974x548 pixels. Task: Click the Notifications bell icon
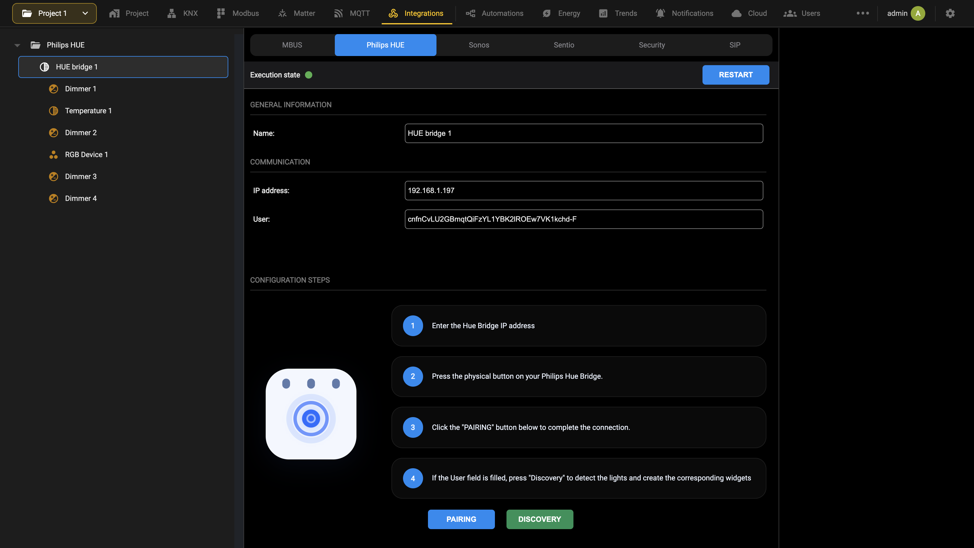660,14
